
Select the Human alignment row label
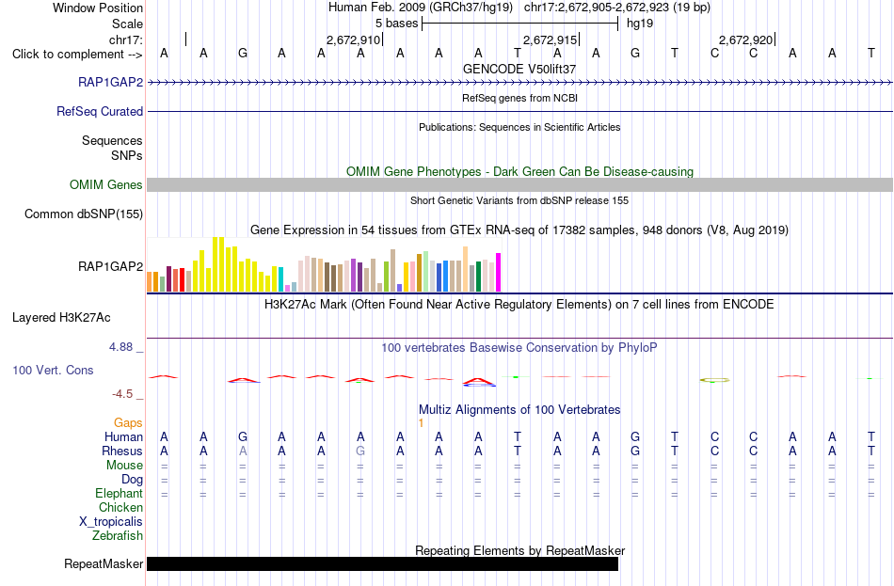[123, 436]
